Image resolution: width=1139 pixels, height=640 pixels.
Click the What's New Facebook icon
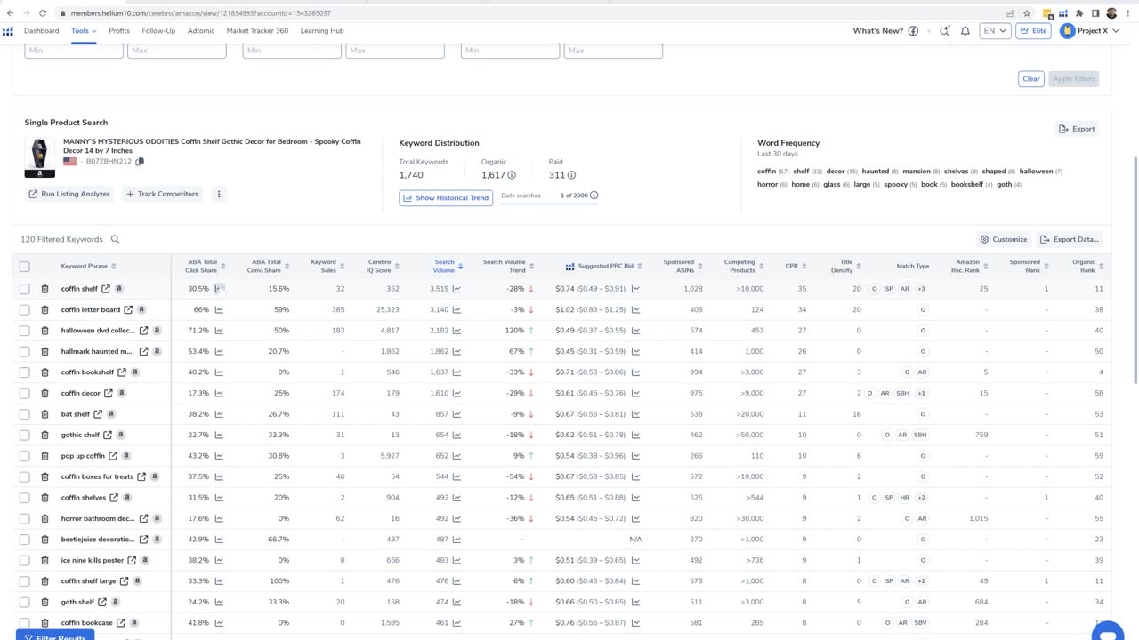[x=913, y=31]
